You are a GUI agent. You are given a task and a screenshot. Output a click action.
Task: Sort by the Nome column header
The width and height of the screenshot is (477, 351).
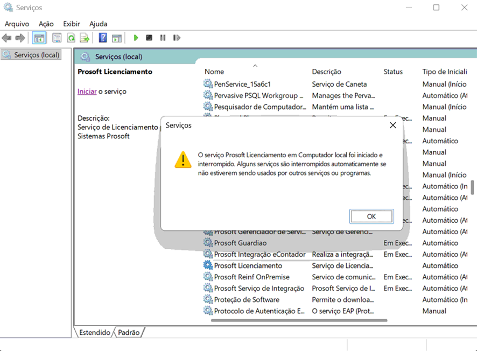[x=214, y=72]
